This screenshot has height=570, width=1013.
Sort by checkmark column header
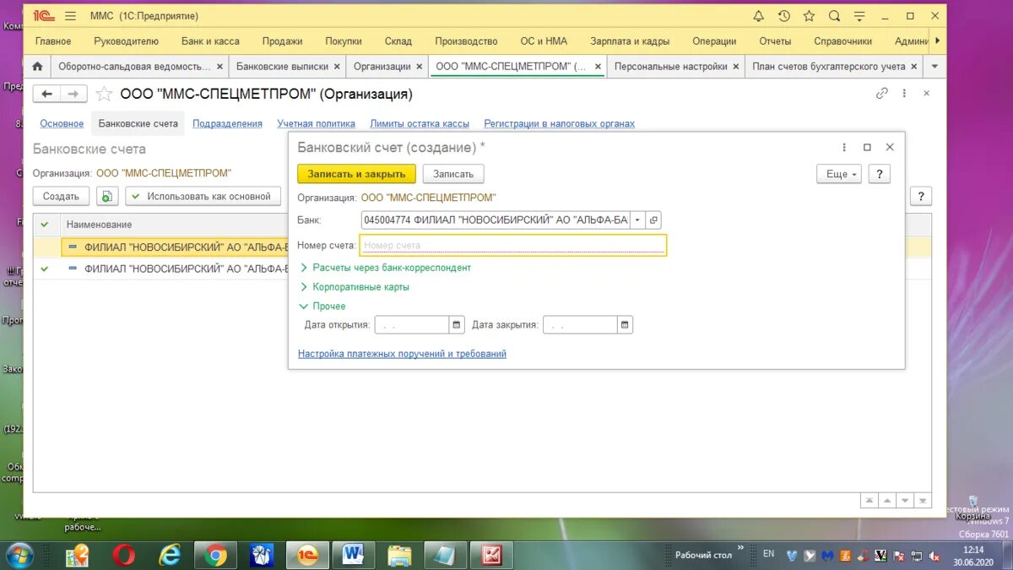[x=46, y=225]
